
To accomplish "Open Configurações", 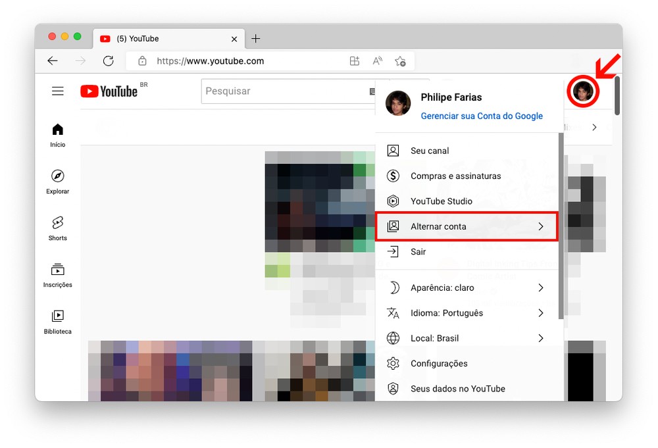I will pos(467,363).
